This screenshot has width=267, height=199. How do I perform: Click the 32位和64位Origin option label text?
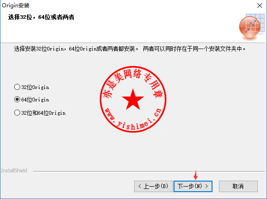point(44,113)
